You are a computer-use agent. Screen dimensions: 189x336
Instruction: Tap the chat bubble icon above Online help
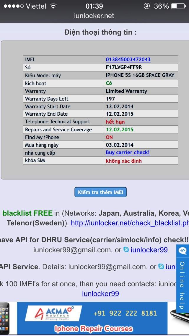pos(183,251)
